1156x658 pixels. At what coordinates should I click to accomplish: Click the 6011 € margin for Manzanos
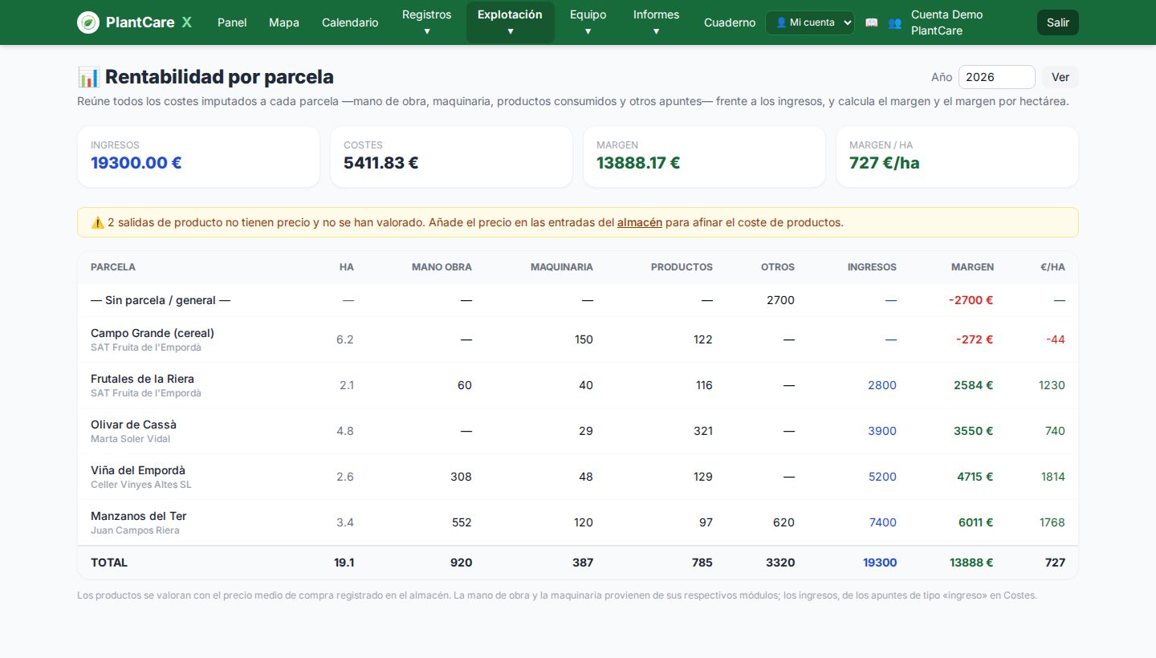coord(975,522)
